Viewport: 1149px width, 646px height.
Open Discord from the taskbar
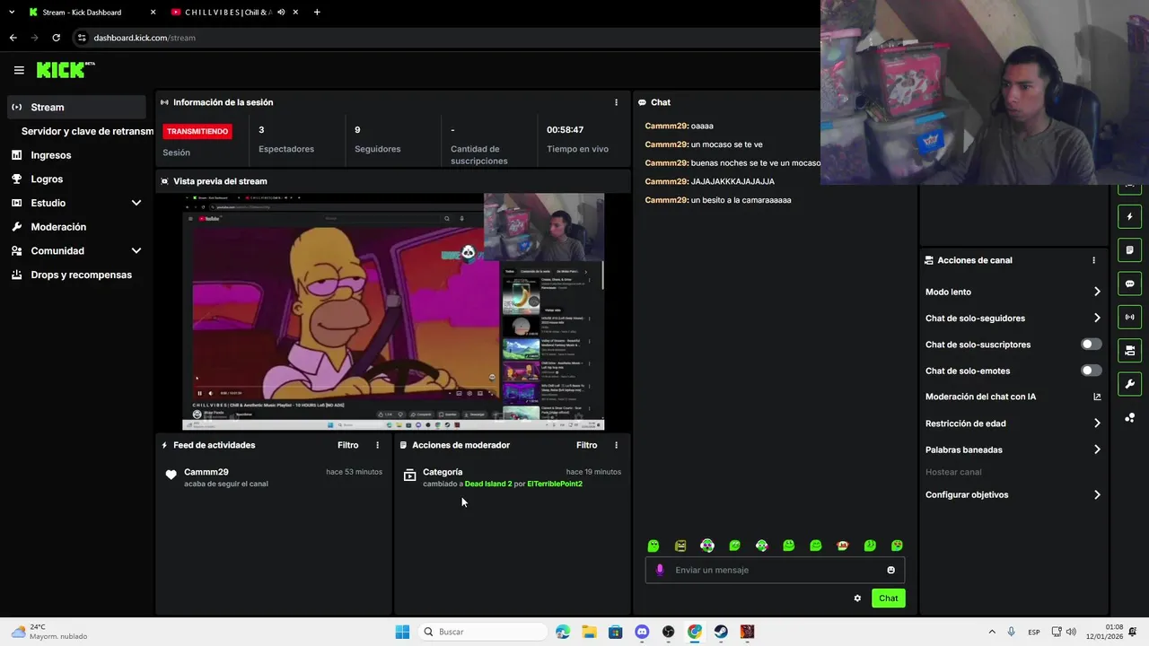[642, 632]
